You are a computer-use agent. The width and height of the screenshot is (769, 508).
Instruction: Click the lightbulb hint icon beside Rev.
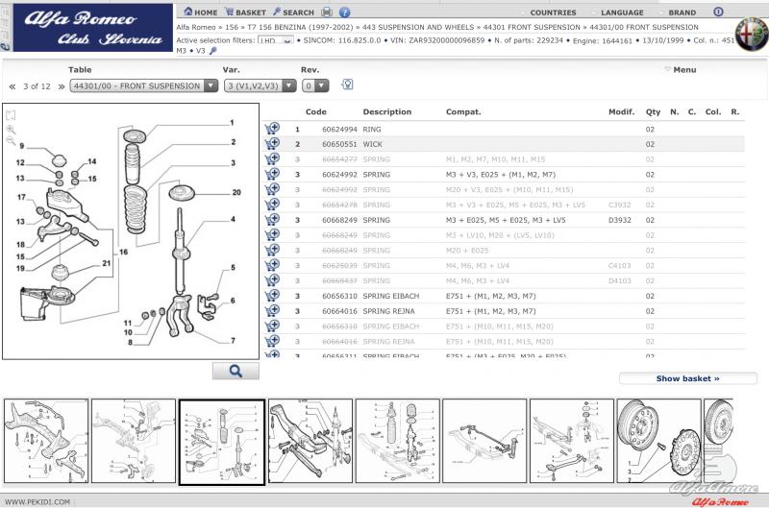347,85
